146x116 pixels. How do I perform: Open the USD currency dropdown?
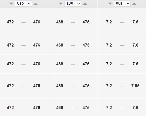(x=23, y=4)
